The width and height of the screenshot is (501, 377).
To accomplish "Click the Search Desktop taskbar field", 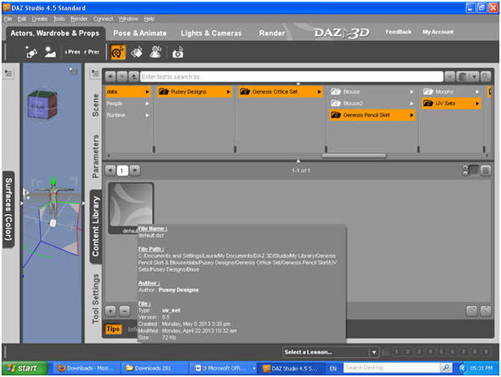I will tap(392, 368).
